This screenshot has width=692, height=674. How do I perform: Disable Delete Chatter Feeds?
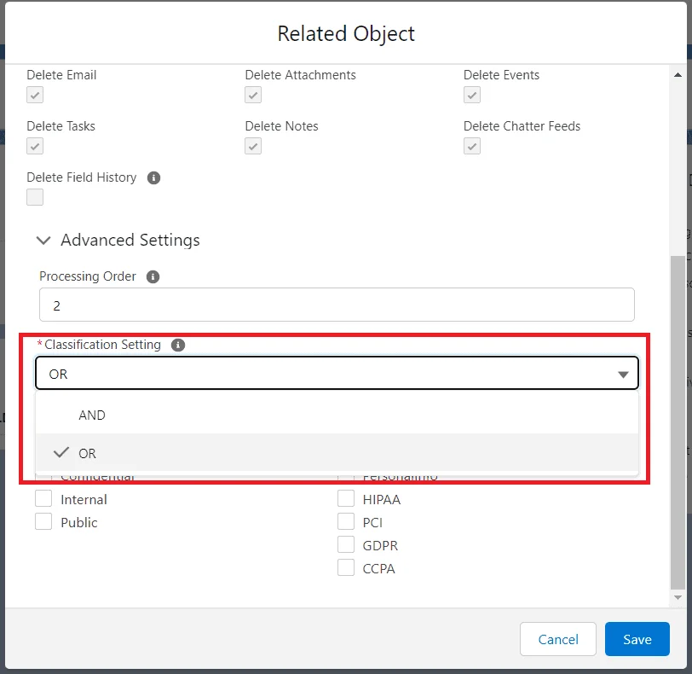(x=471, y=146)
